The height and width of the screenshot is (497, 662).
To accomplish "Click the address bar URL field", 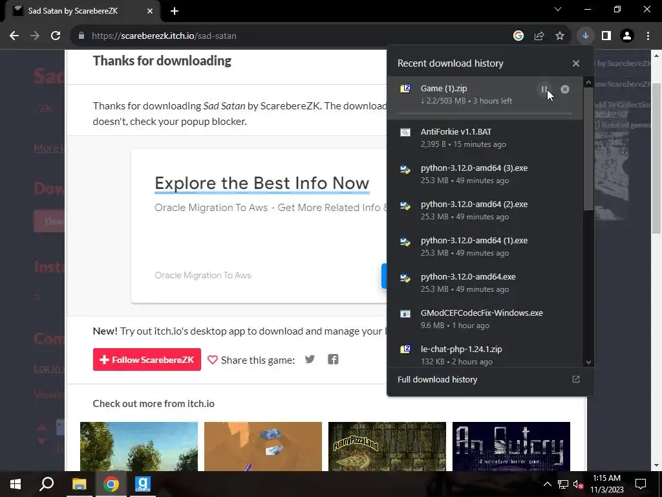I will click(292, 36).
